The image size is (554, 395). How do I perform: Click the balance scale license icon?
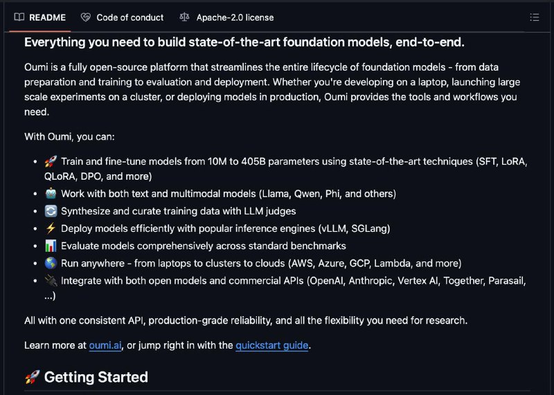pyautogui.click(x=184, y=17)
